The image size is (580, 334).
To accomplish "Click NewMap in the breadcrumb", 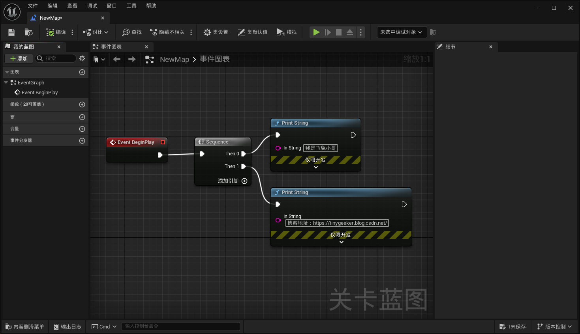I will [175, 60].
